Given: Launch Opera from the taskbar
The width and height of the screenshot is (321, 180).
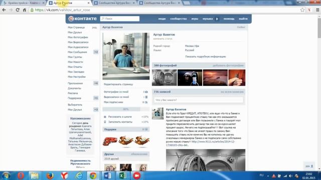Looking at the screenshot, I should point(21,175).
